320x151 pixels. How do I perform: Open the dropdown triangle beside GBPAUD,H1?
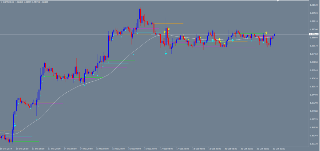(2, 2)
